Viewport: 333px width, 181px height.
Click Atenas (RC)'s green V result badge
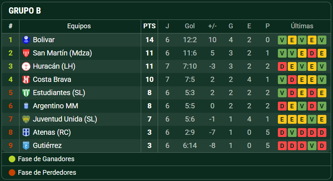[x=292, y=133]
